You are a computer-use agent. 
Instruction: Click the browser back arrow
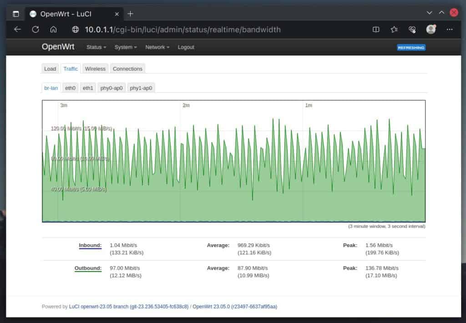tap(17, 30)
